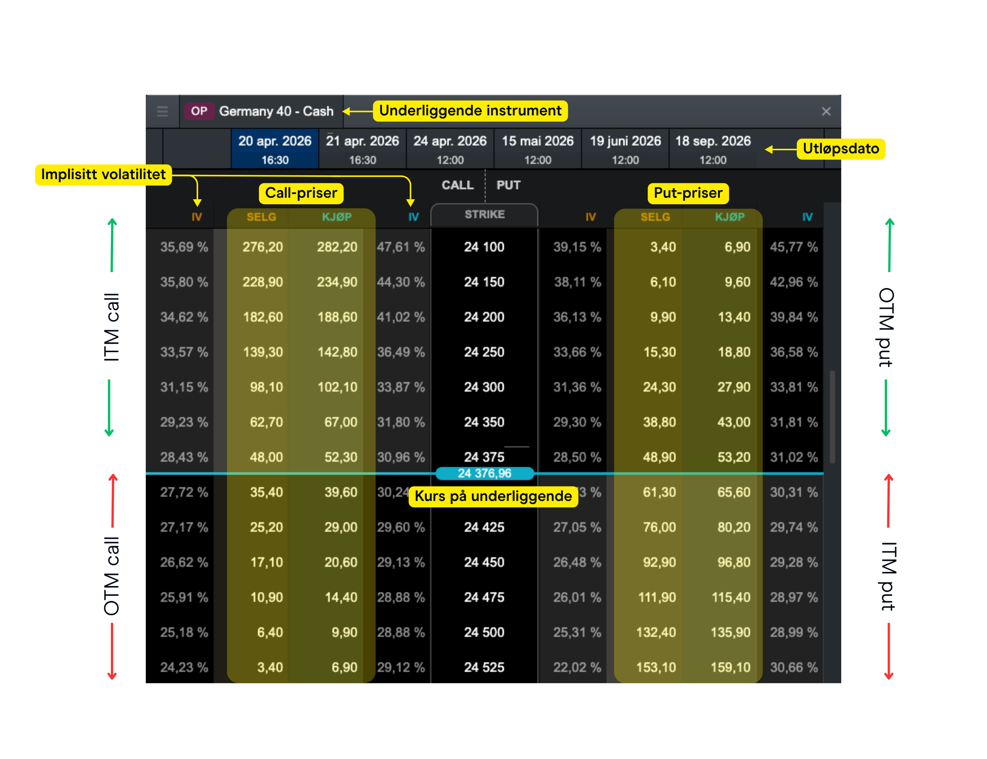Click call sell price 17,10
This screenshot has height=759, width=987.
(x=266, y=562)
